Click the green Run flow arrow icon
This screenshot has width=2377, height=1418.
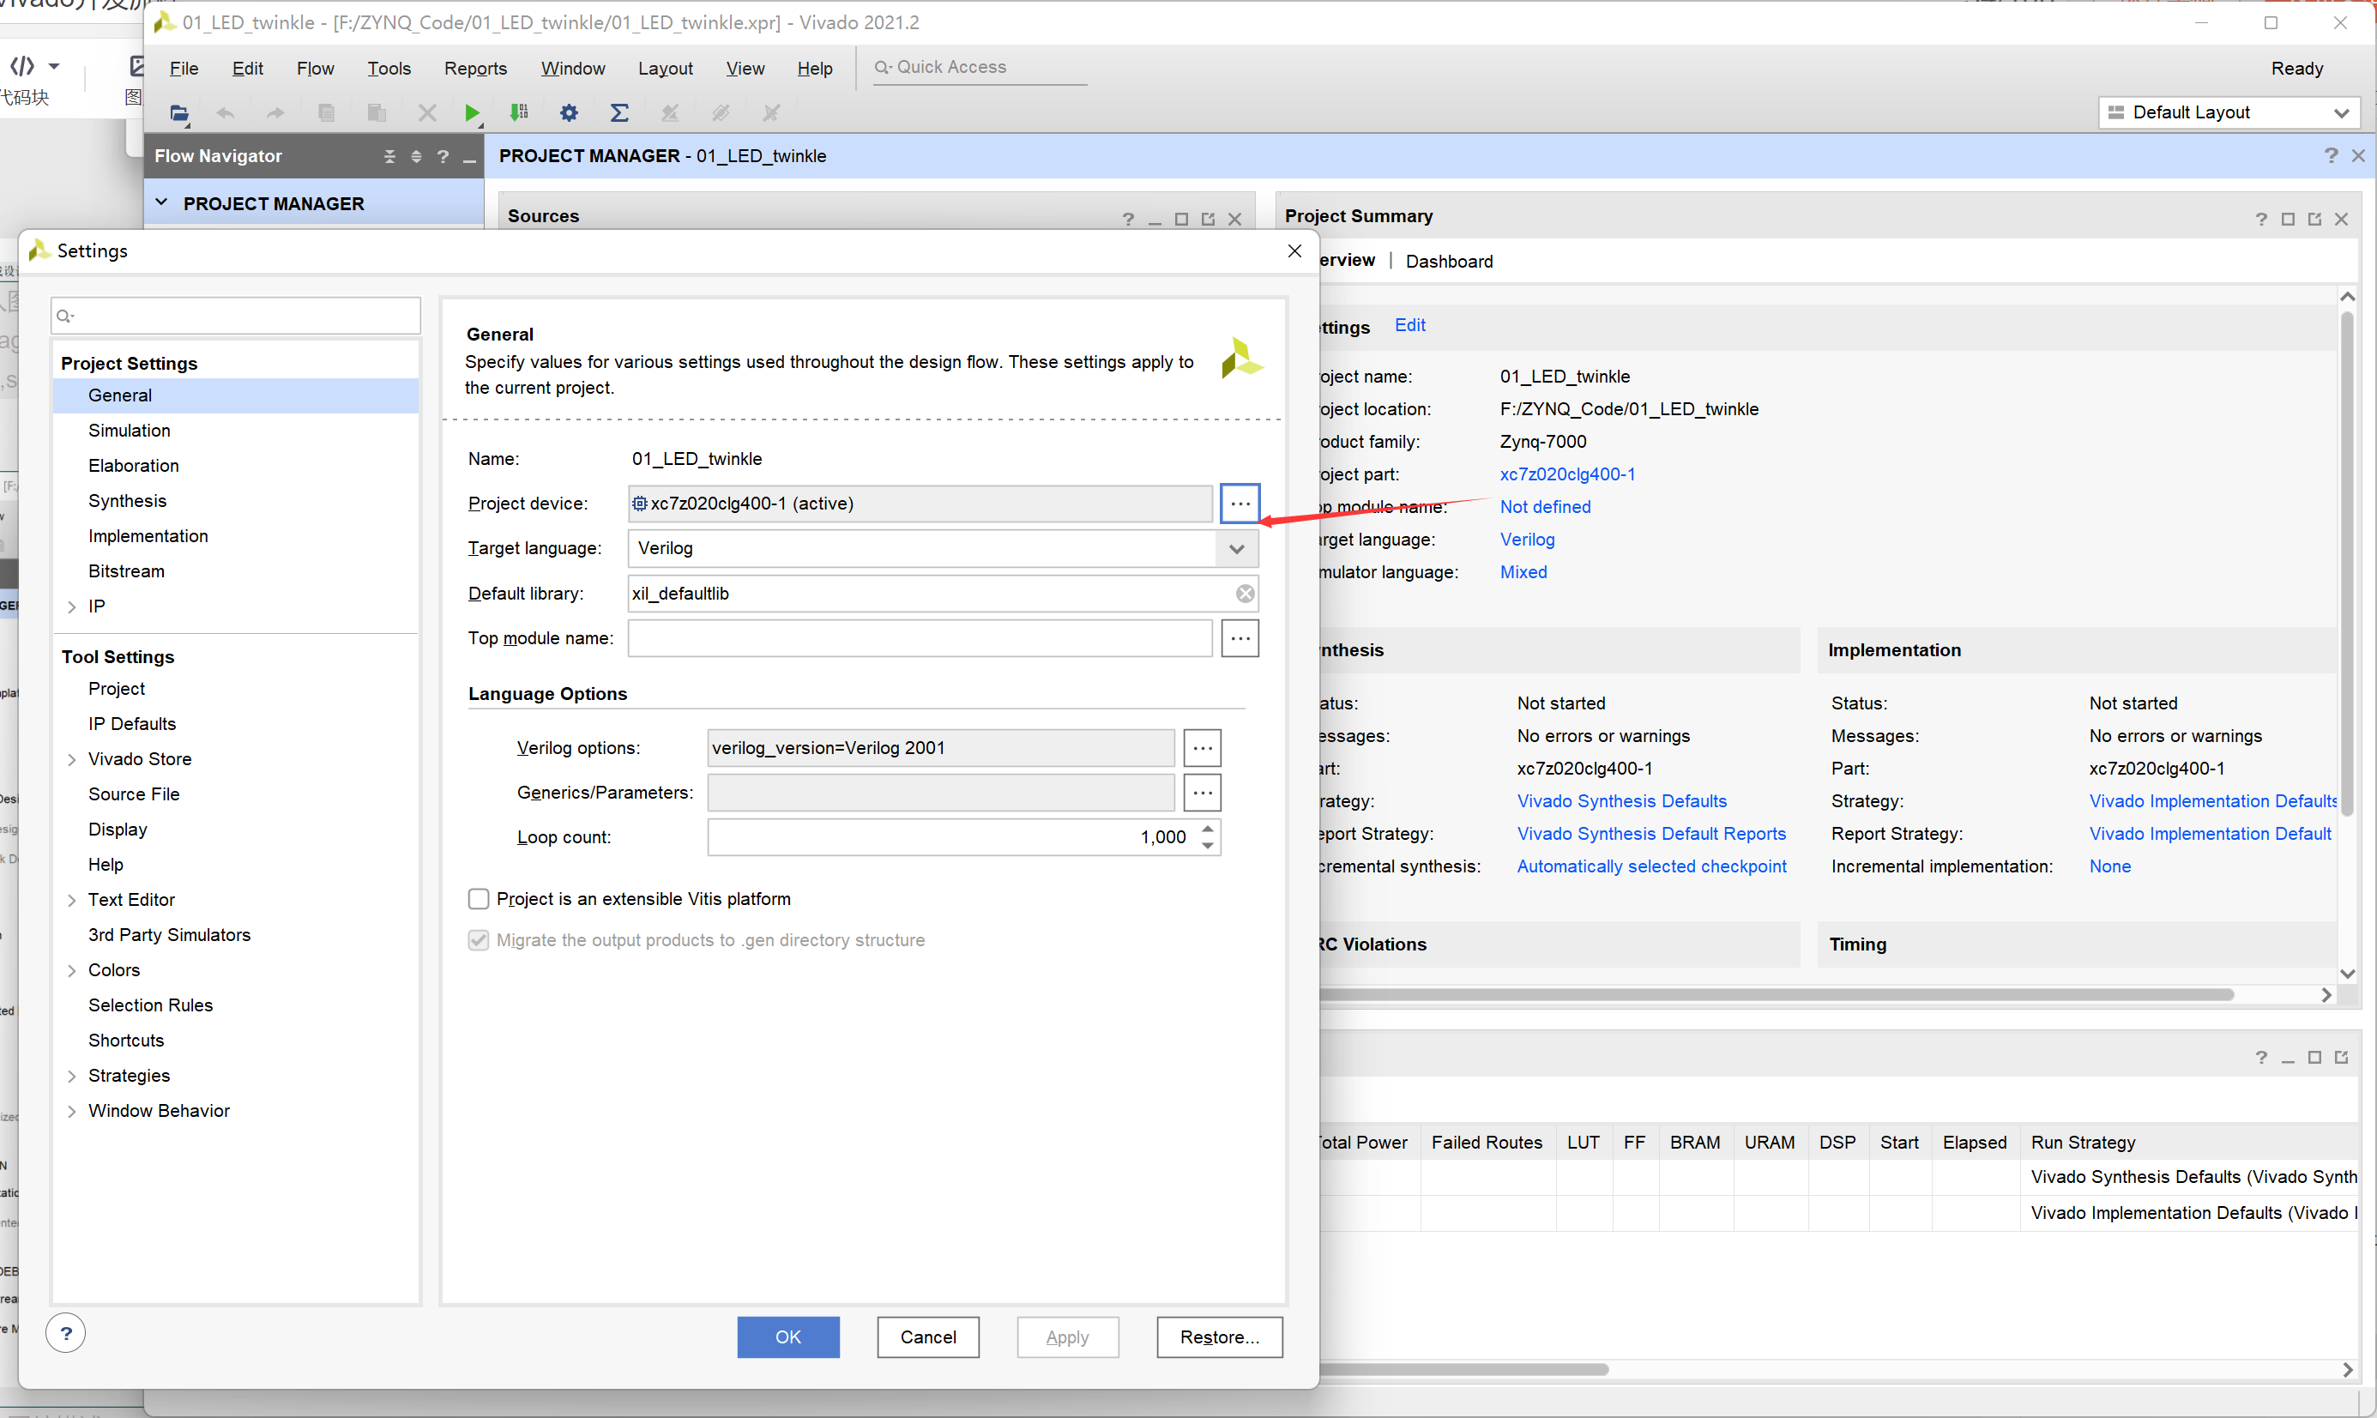pos(472,112)
